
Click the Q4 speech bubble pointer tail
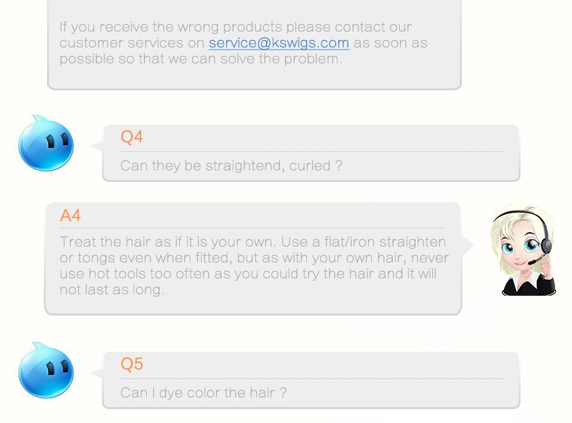[97, 146]
